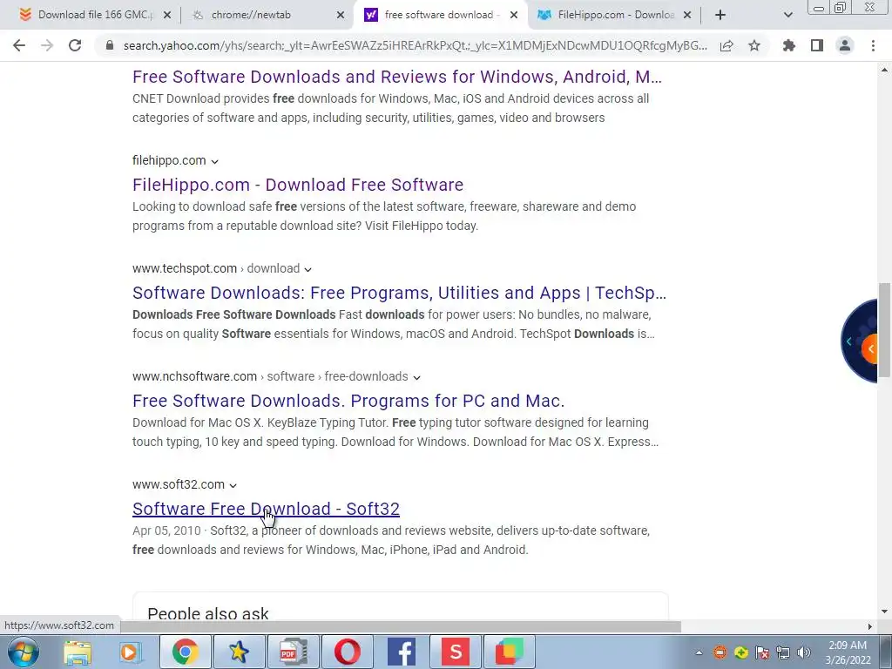Screen dimensions: 892x669
Task: Click the network tray icon
Action: coord(783,653)
